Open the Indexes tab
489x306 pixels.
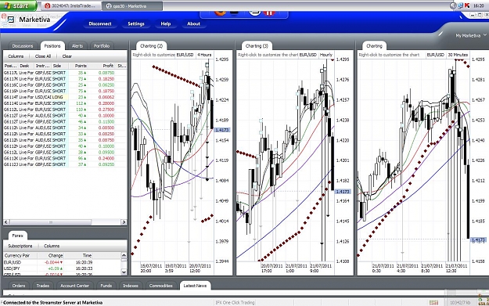click(x=131, y=286)
